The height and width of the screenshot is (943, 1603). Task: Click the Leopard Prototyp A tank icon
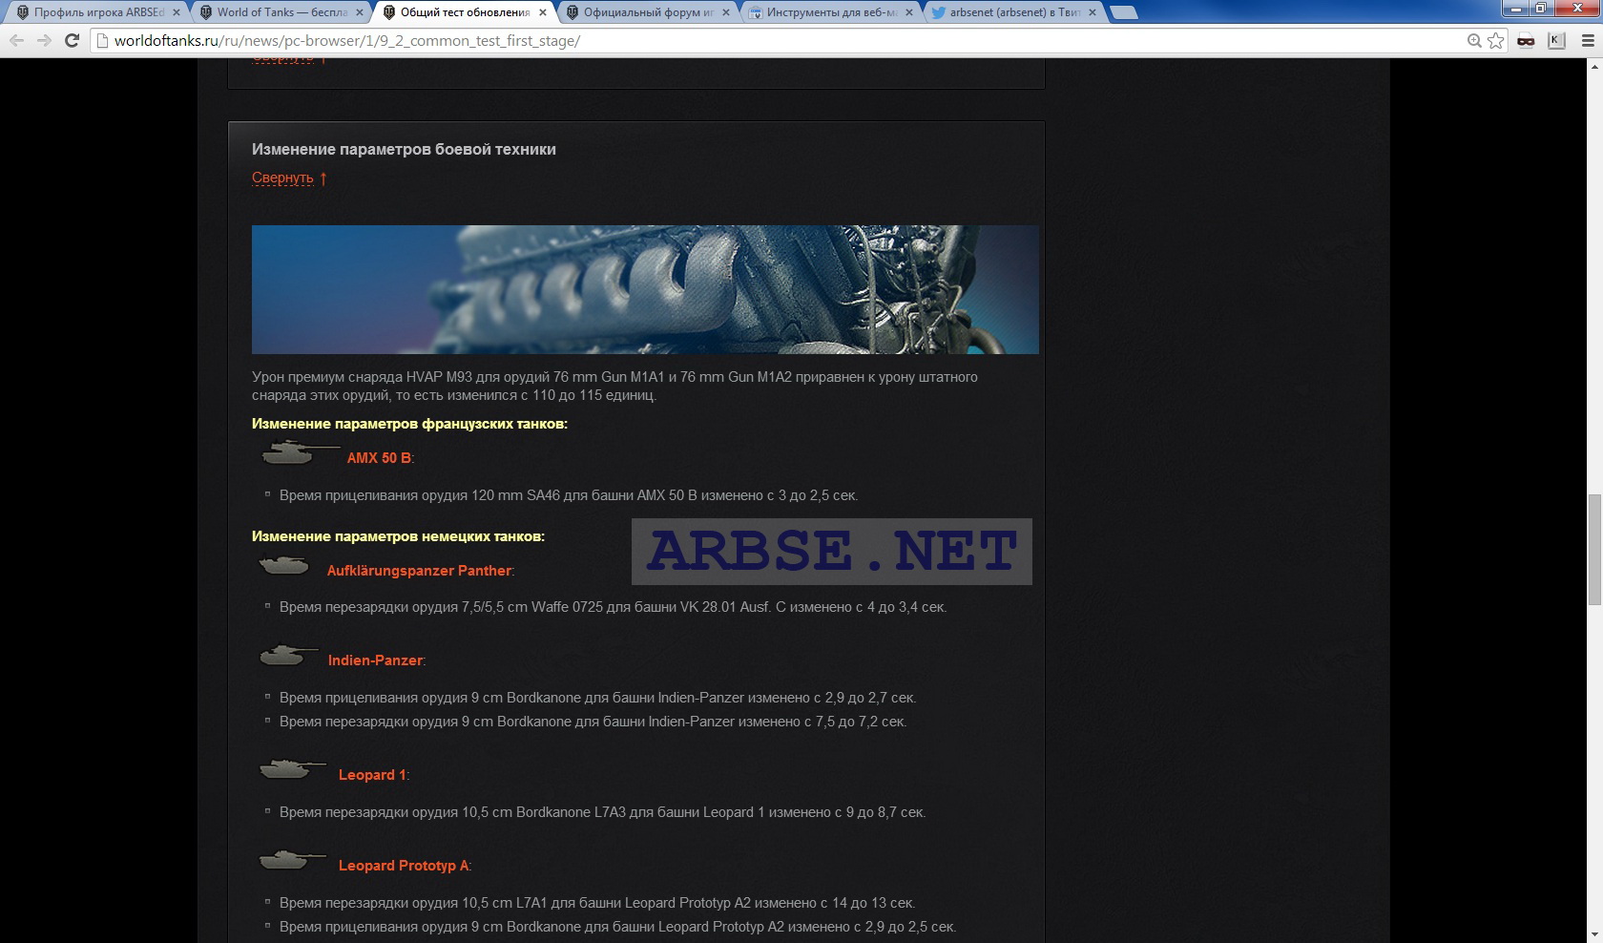[293, 859]
